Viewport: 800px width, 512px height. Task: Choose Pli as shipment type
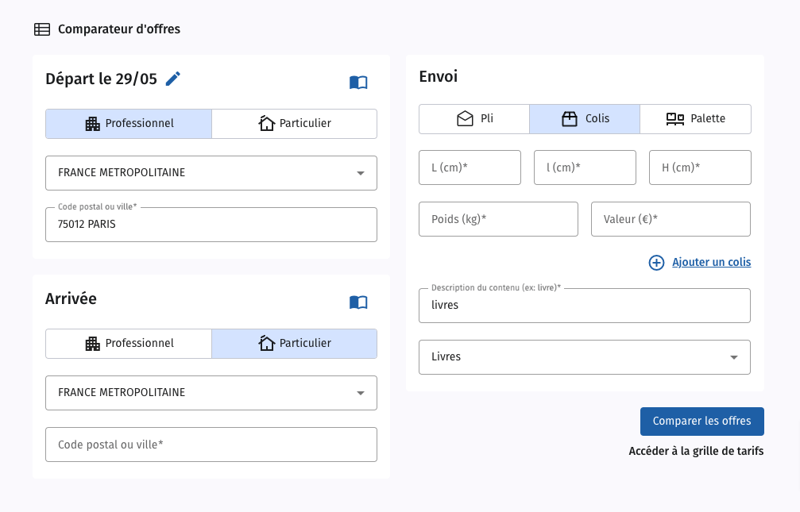(x=474, y=119)
